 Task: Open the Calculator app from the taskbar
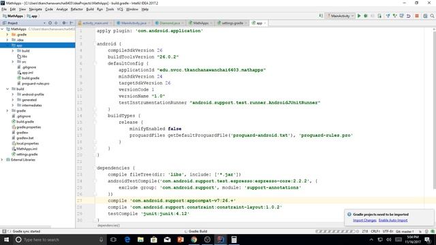coord(234,240)
